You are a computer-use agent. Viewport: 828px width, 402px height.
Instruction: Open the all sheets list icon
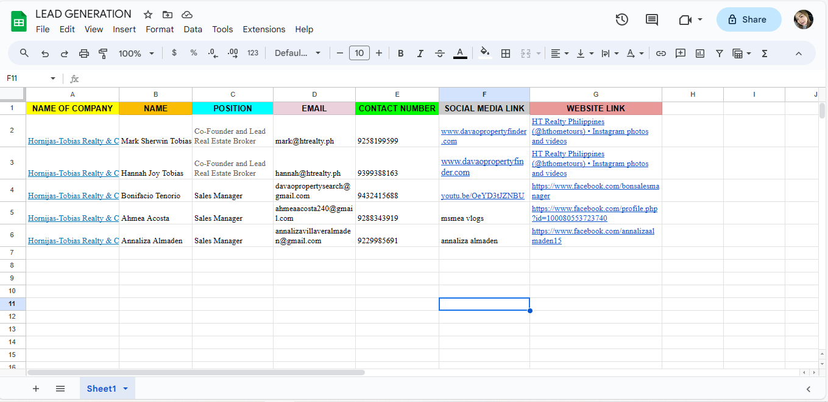coord(60,389)
